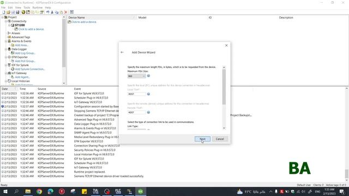Click the Remote TSAP help icon
The width and height of the screenshot is (349, 196).
click(148, 112)
